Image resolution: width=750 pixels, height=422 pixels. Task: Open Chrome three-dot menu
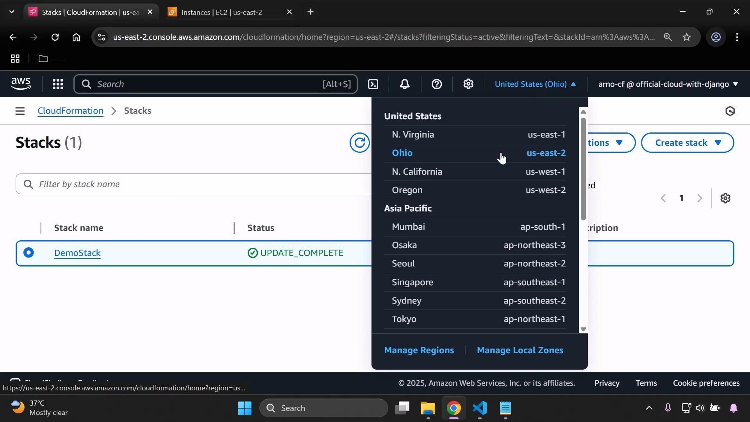pyautogui.click(x=737, y=37)
